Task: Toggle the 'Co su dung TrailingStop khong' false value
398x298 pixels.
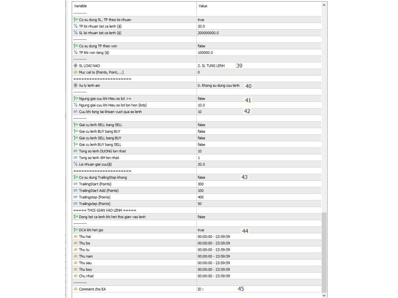Action: (201, 177)
